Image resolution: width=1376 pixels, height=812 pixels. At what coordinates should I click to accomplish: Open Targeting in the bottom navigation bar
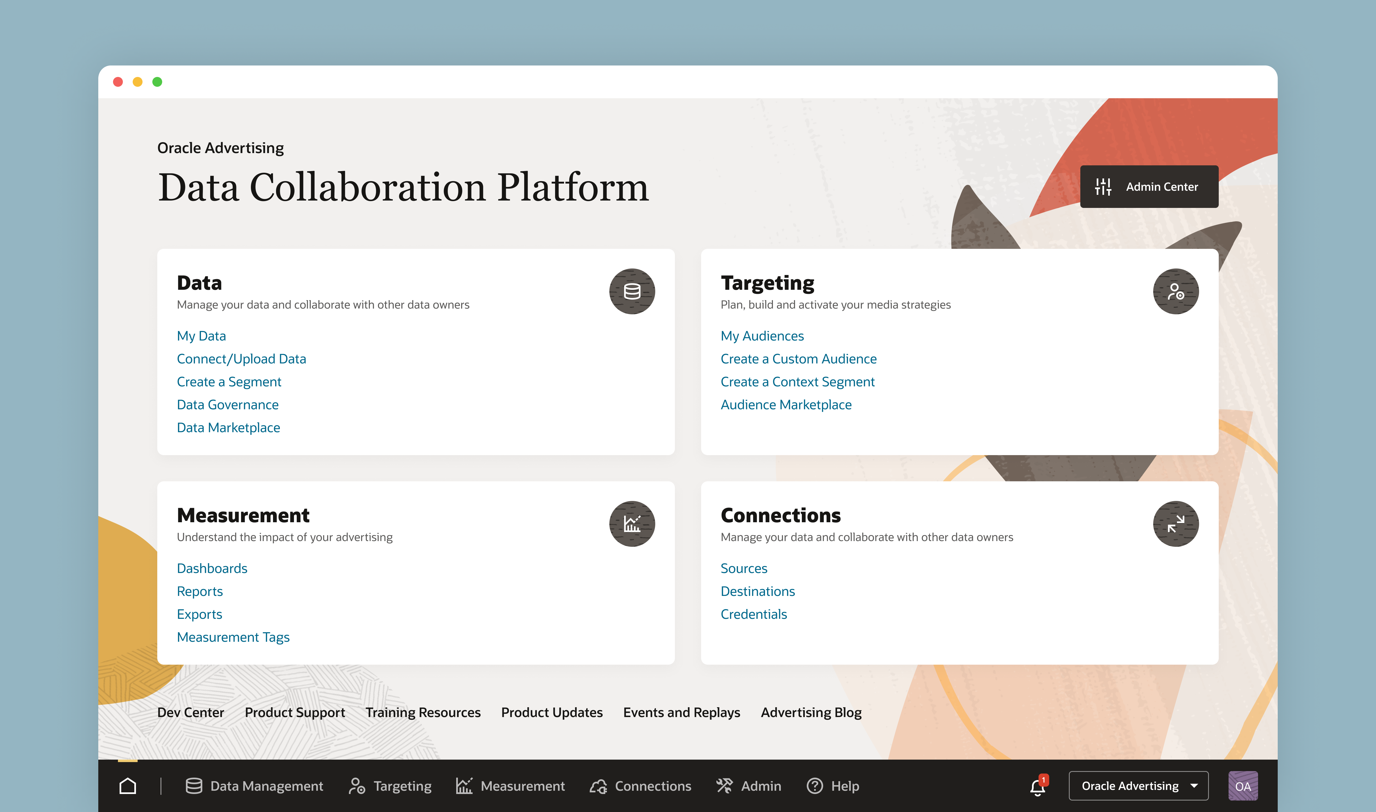point(390,786)
